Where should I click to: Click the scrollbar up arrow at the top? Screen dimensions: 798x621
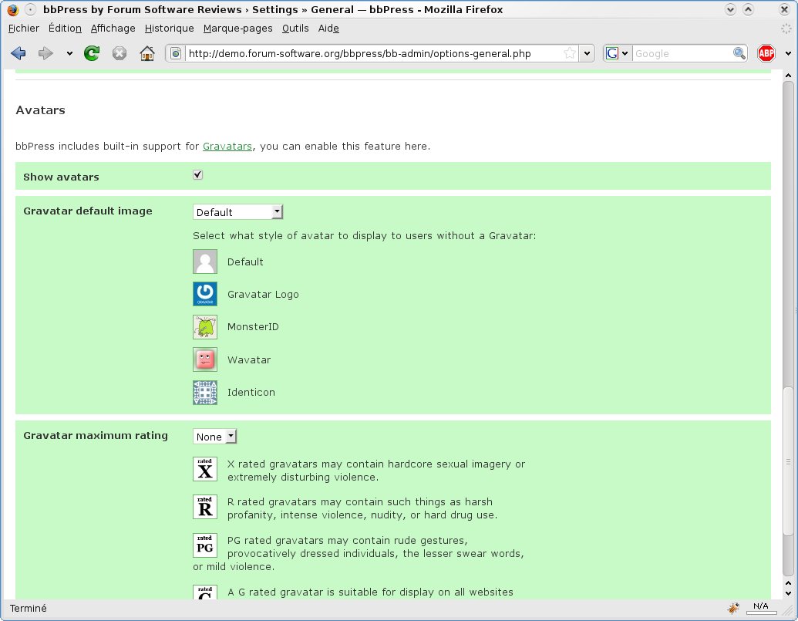tap(788, 76)
